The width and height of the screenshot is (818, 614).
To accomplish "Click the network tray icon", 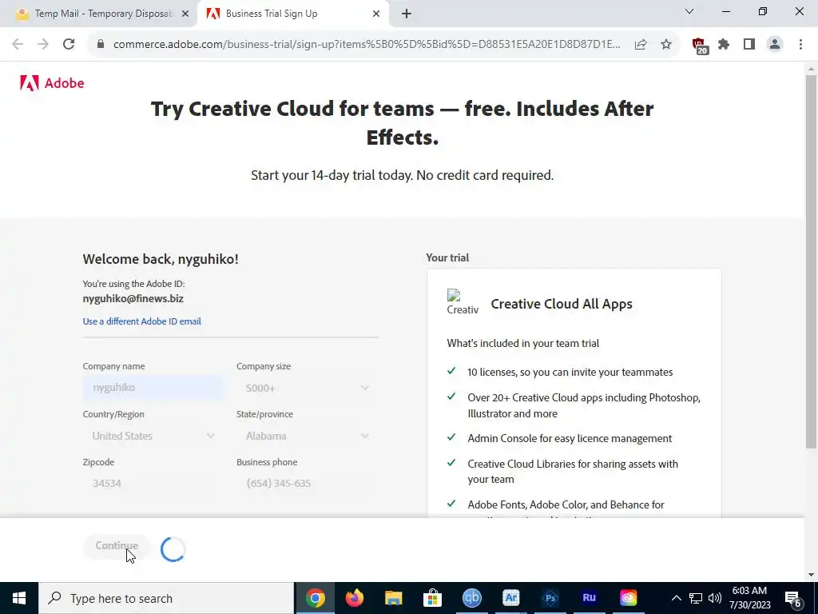I will pyautogui.click(x=696, y=598).
